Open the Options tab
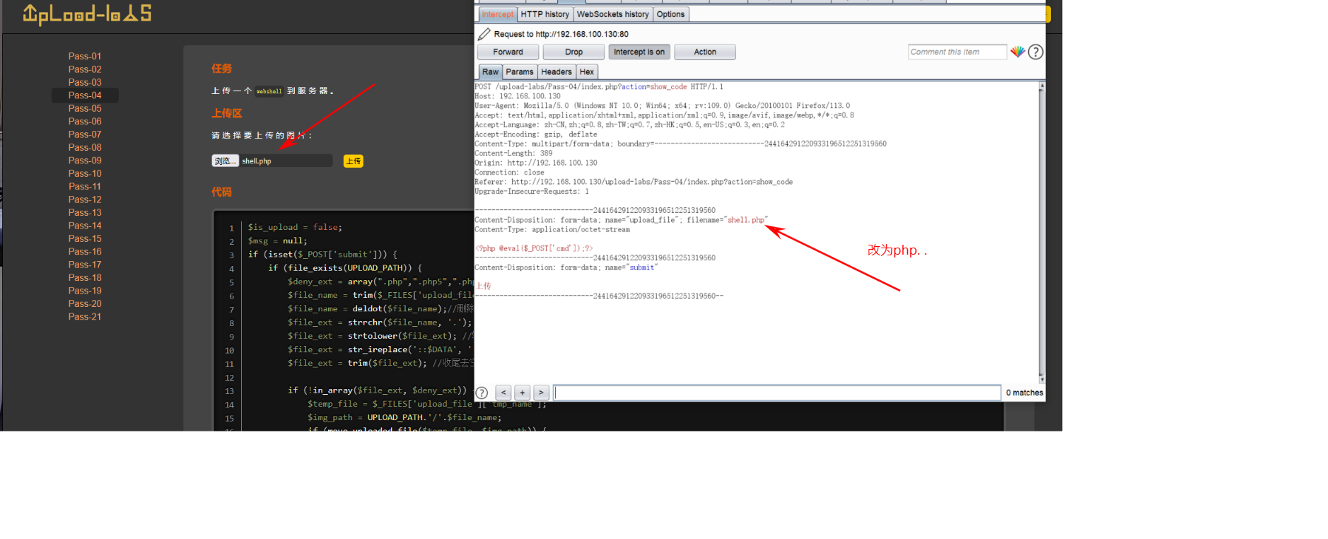Screen dimensions: 1328x539 [x=670, y=14]
